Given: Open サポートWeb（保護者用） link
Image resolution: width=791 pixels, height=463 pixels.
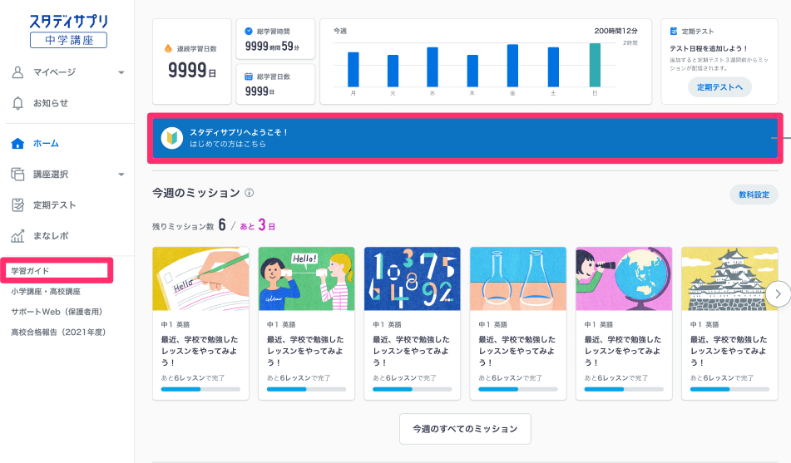Looking at the screenshot, I should (57, 312).
